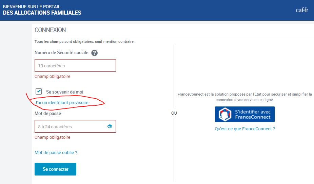The height and width of the screenshot is (184, 314).
Task: Click Champ obligatoire under the social security field
Action: pyautogui.click(x=52, y=77)
